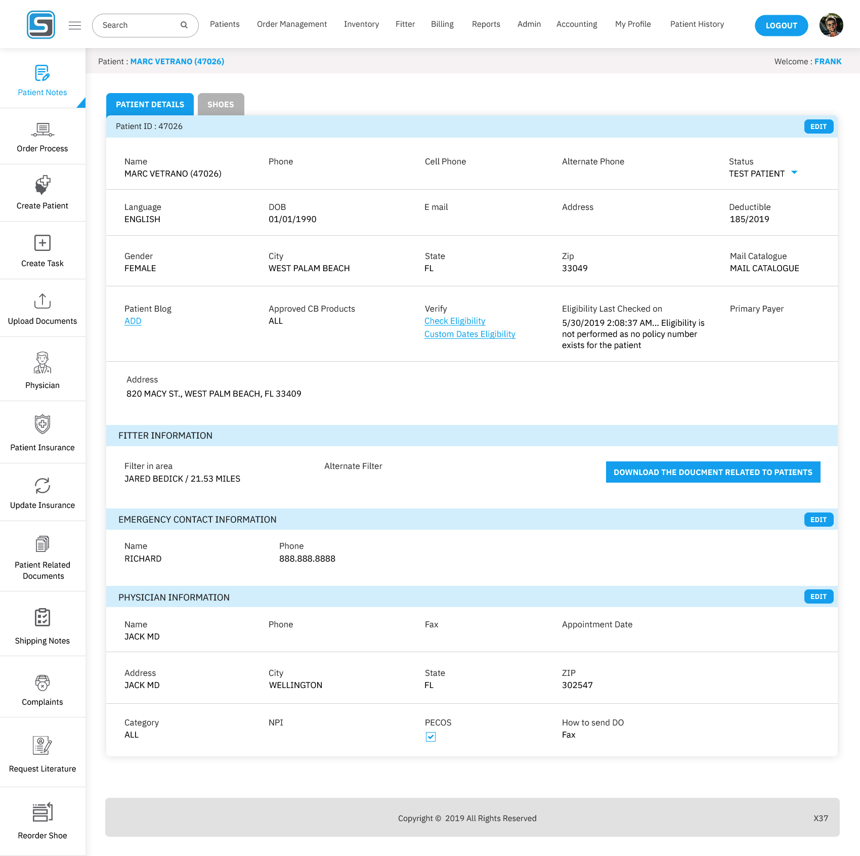Open the Complaints sidebar icon
860x856 pixels.
42,683
